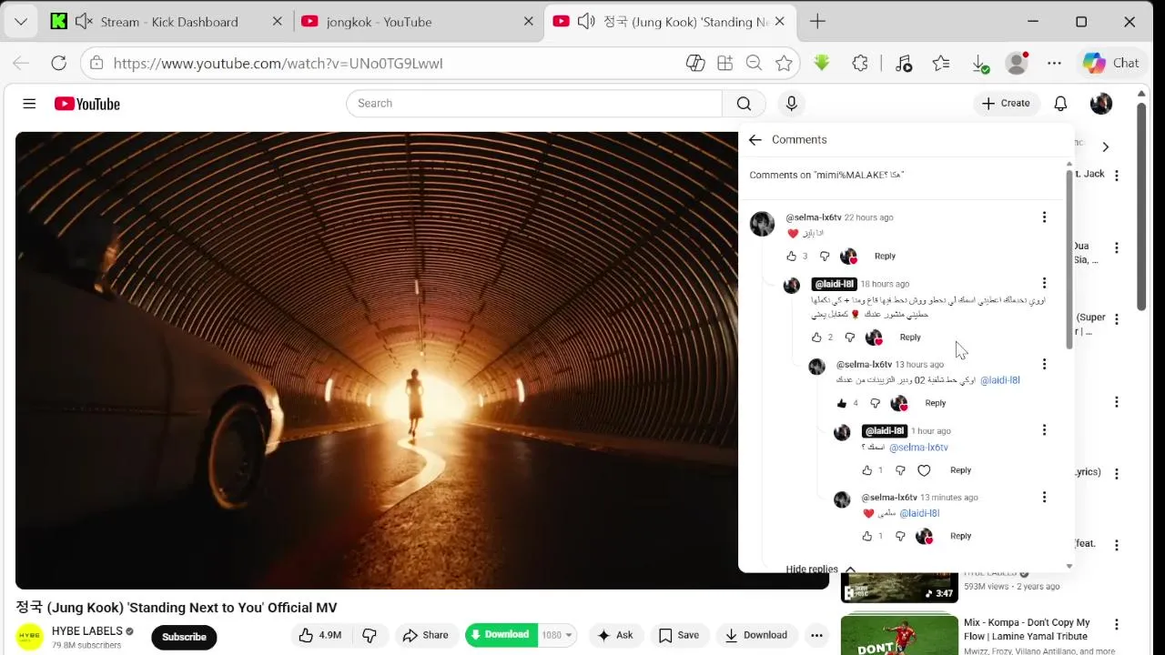Select the Jung Kook Standing Next tab
Screen dimensions: 1165x655
click(x=685, y=22)
